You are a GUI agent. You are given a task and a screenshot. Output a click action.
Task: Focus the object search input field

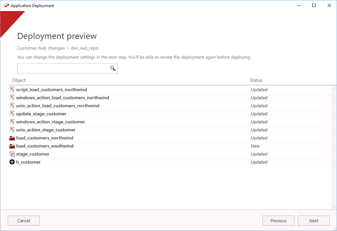[x=63, y=68]
